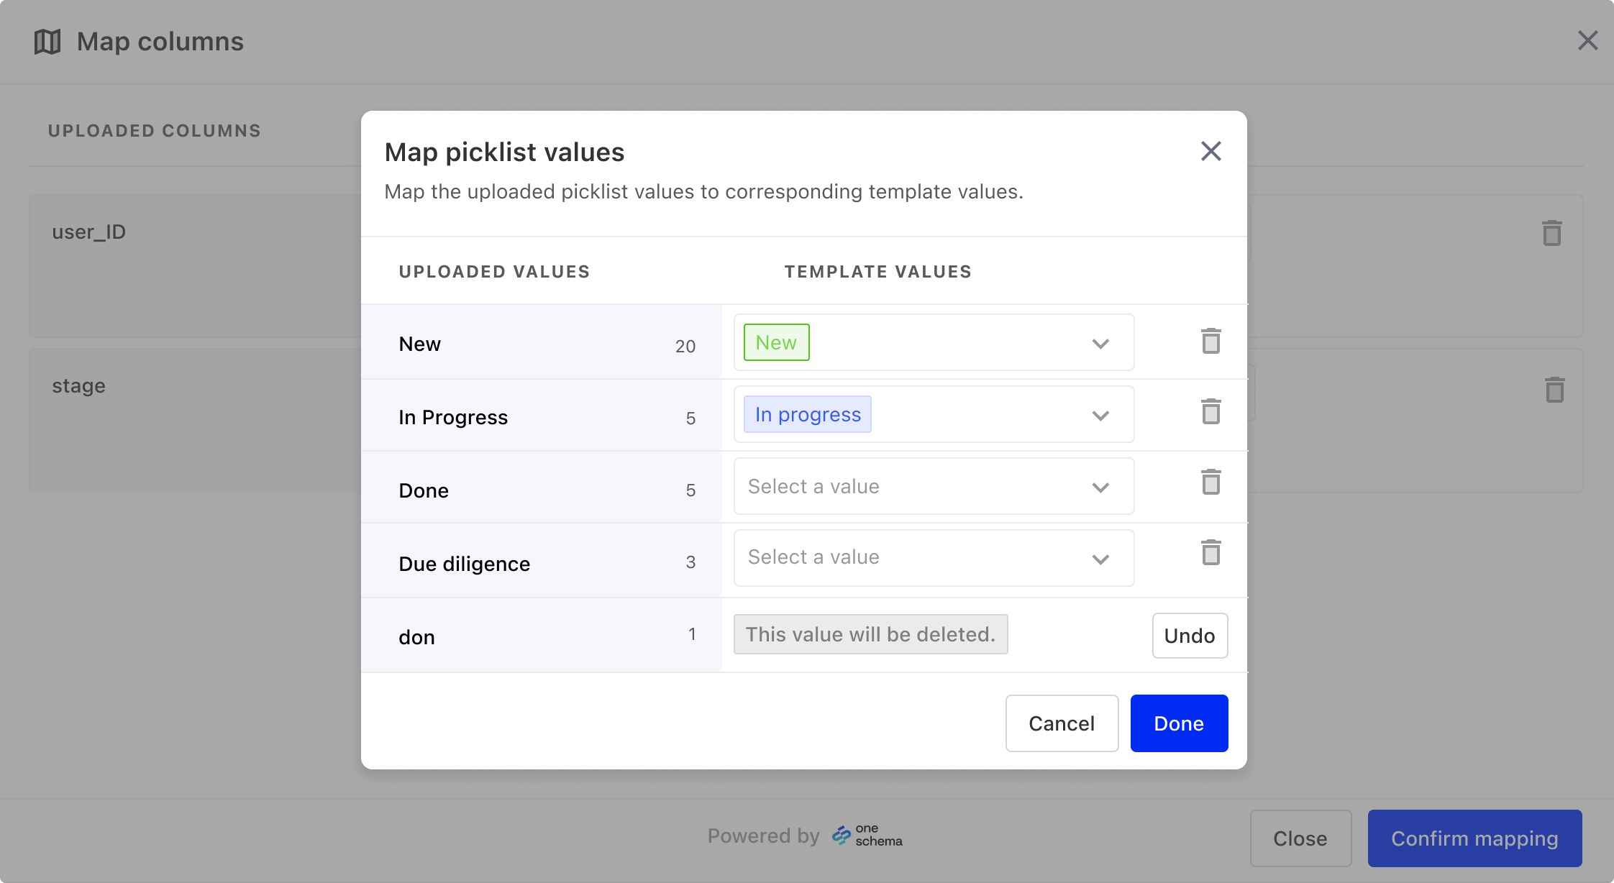
Task: Open the In progress template value dropdown
Action: (1100, 415)
